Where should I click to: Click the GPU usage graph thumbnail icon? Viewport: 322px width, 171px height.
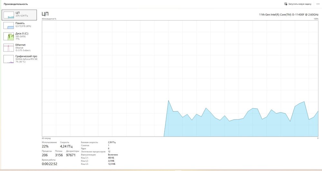click(x=9, y=59)
